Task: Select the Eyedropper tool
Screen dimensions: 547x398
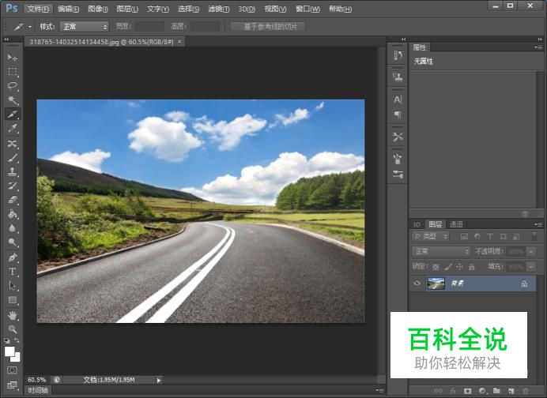Action: (x=13, y=129)
